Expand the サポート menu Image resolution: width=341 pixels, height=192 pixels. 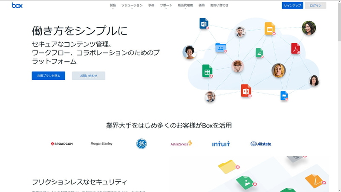[166, 6]
